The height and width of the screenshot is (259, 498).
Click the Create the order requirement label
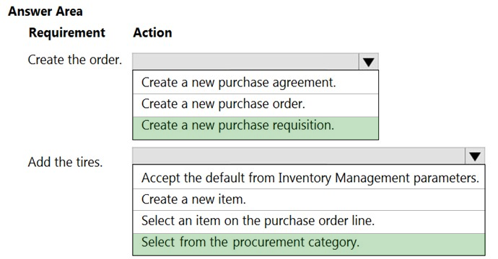coord(75,60)
